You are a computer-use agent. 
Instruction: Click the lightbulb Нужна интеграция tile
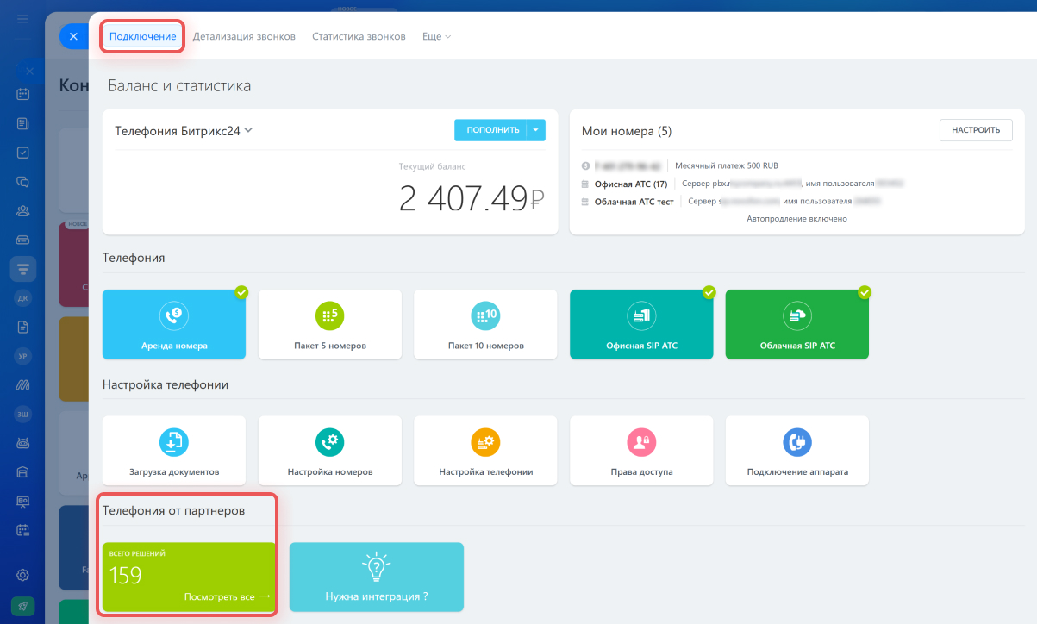(x=377, y=577)
